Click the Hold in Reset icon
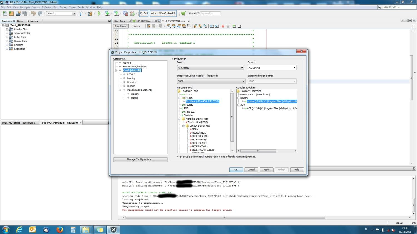This screenshot has height=234, width=417. click(x=125, y=13)
